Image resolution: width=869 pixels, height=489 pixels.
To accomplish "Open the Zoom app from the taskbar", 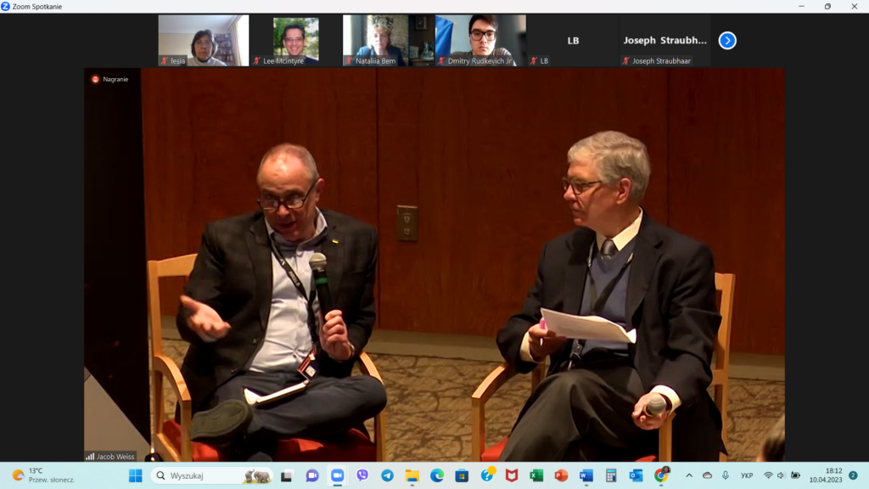I will (337, 475).
